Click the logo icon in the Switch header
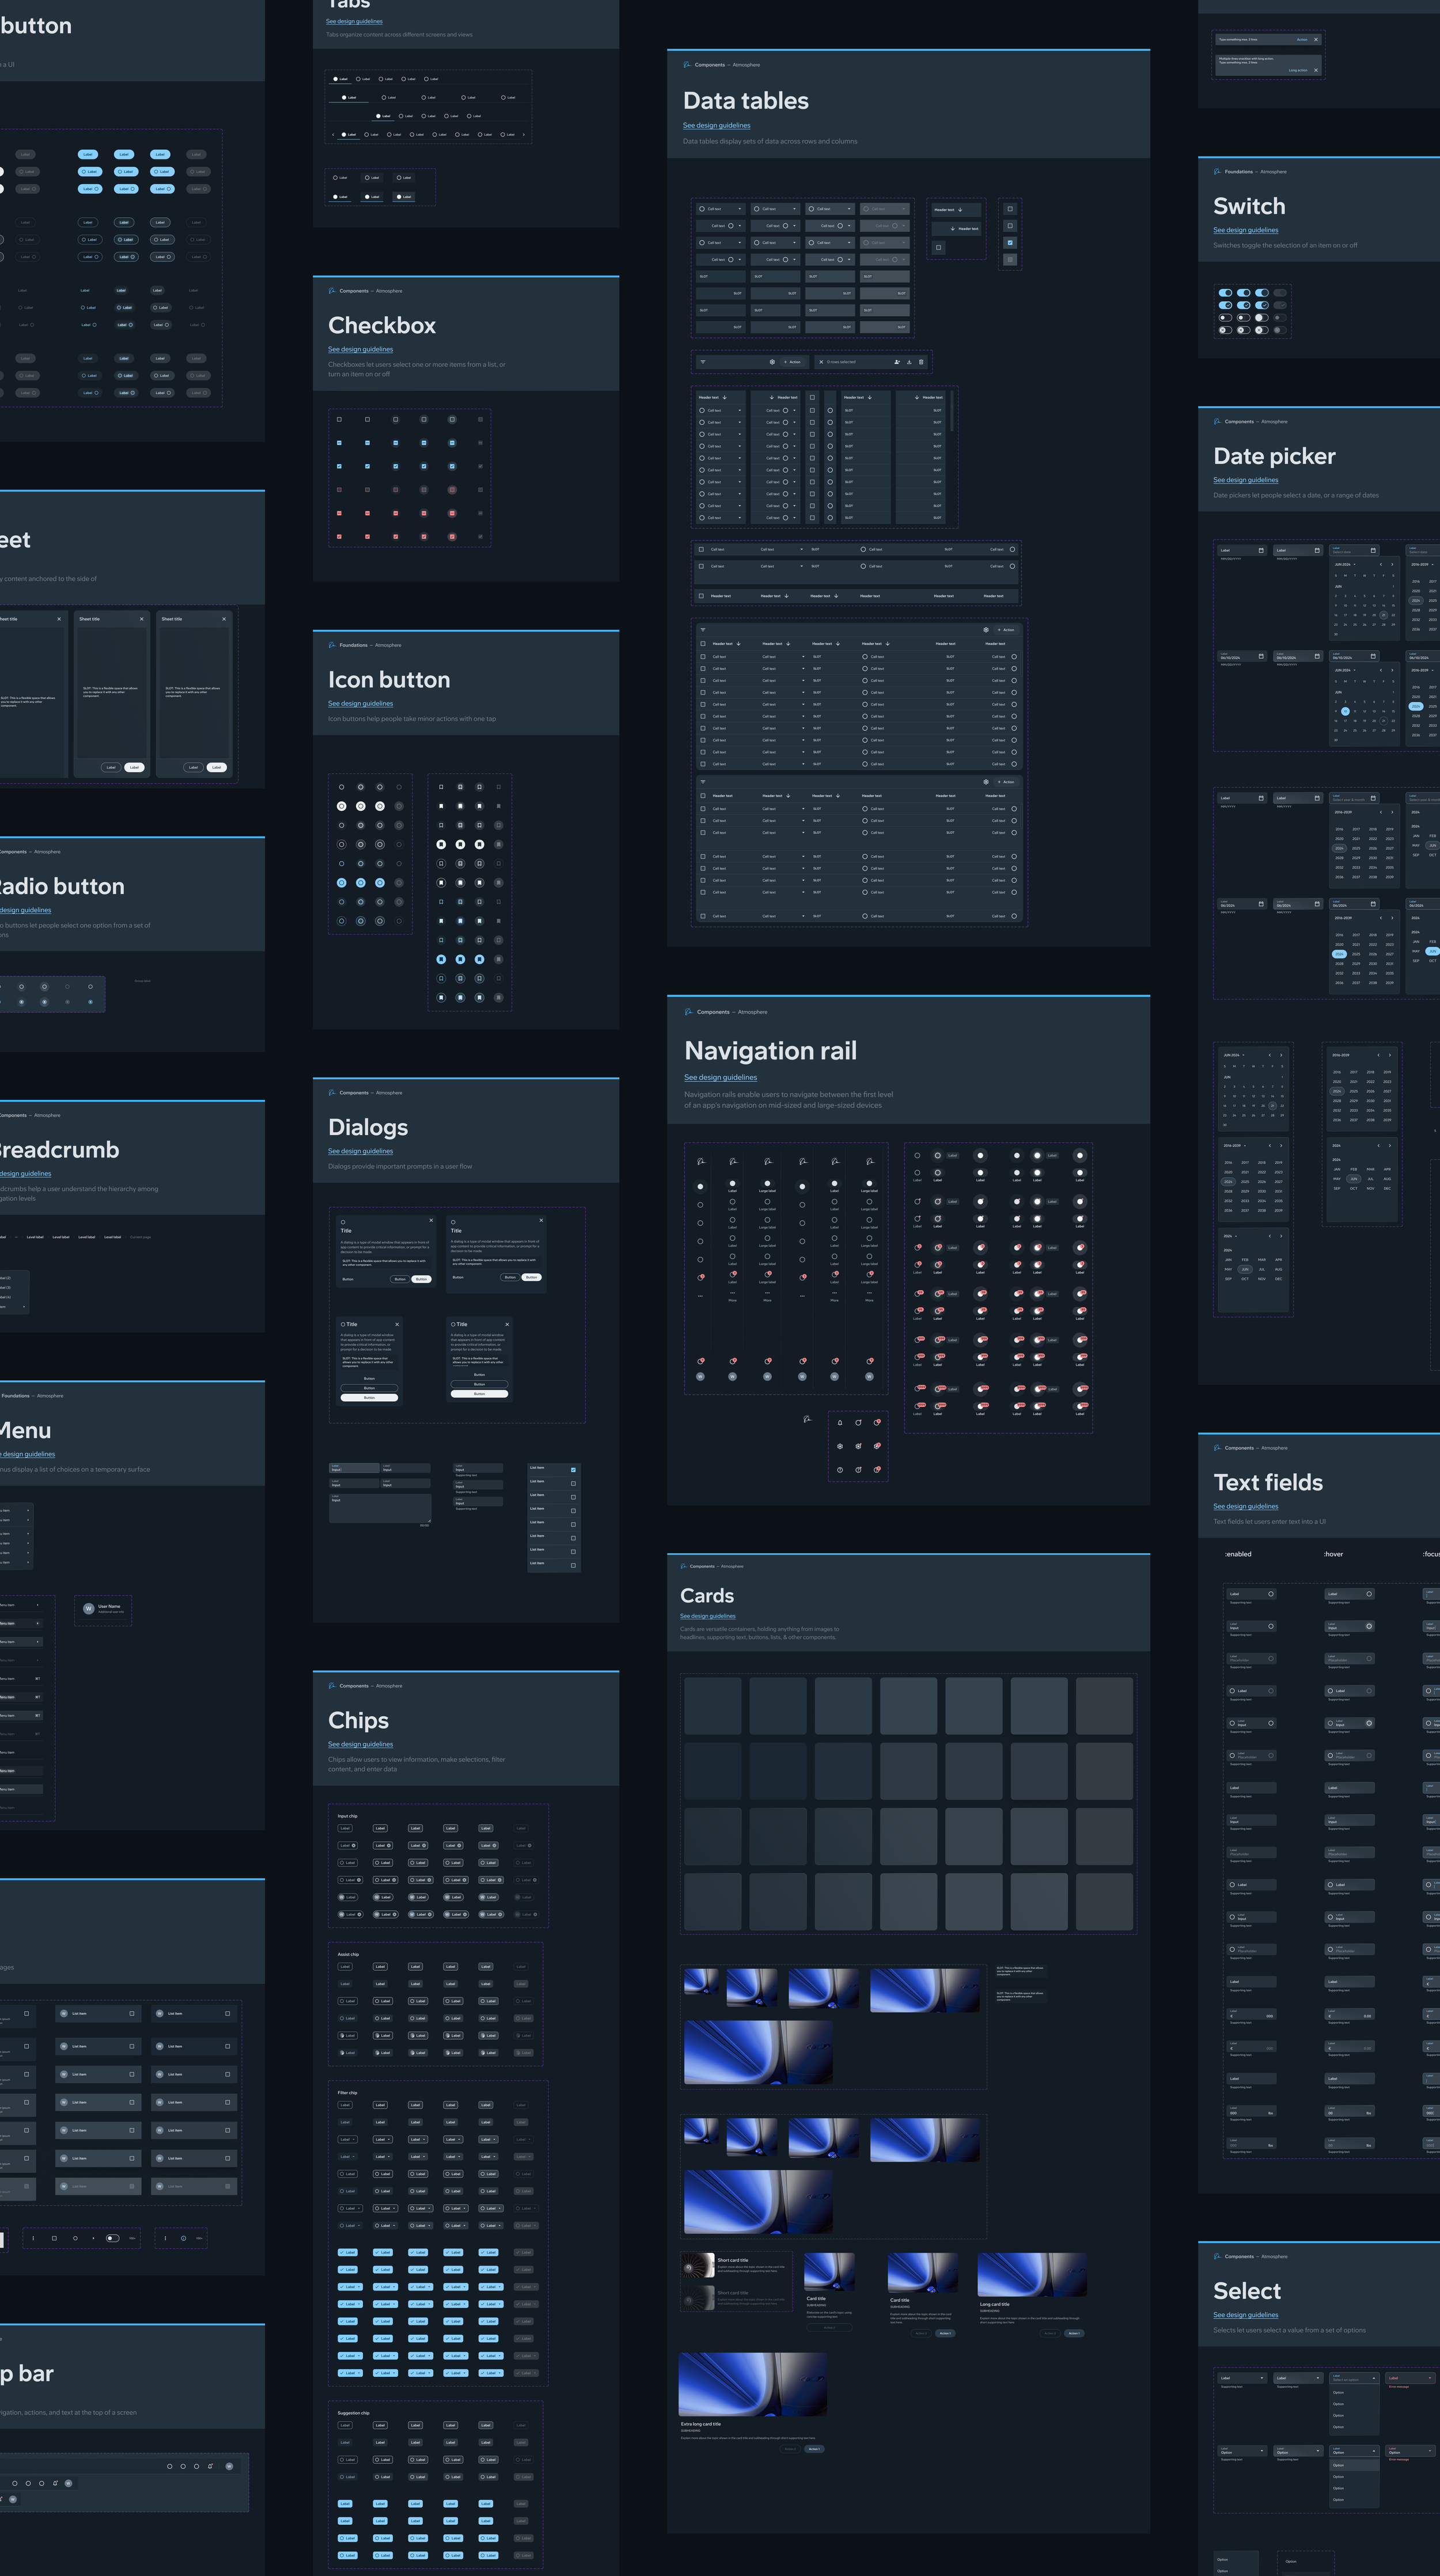This screenshot has width=1440, height=2576. point(1217,172)
